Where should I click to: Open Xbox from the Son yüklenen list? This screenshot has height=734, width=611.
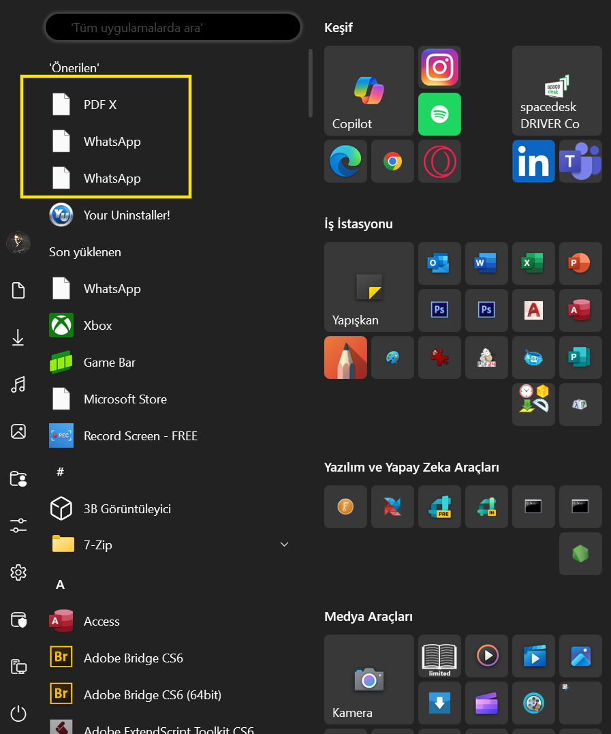pyautogui.click(x=97, y=326)
